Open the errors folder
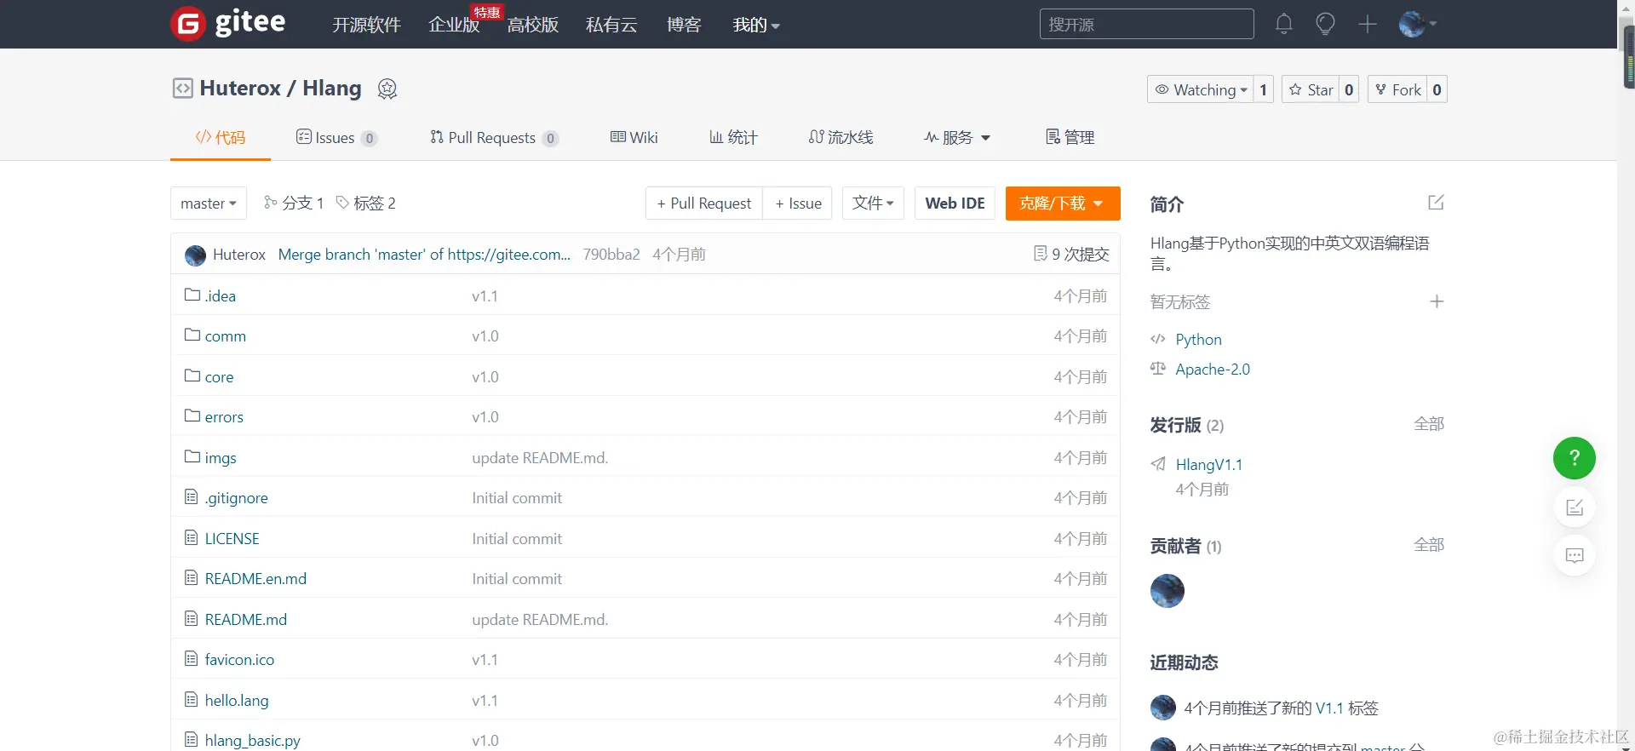Image resolution: width=1635 pixels, height=751 pixels. click(x=224, y=417)
